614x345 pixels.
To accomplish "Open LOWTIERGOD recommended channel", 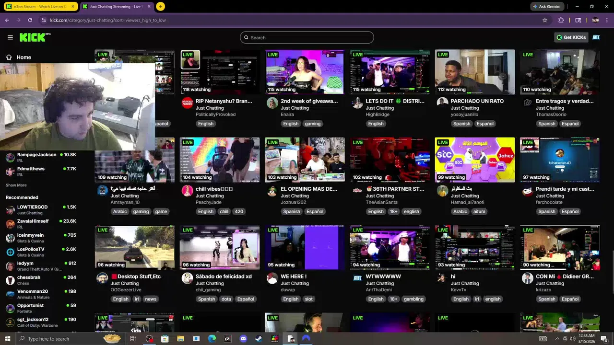I will 41,209.
